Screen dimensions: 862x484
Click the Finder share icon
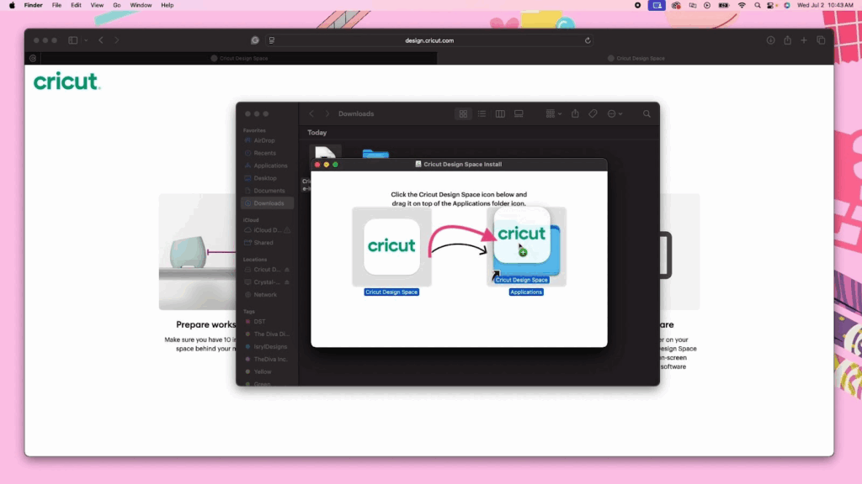575,113
